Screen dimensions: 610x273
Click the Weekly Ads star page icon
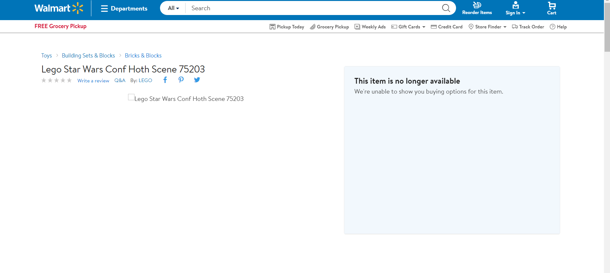pyautogui.click(x=357, y=27)
